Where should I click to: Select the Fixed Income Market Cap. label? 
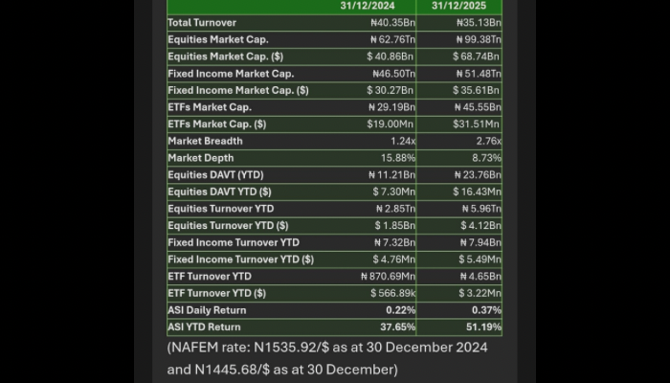[231, 74]
